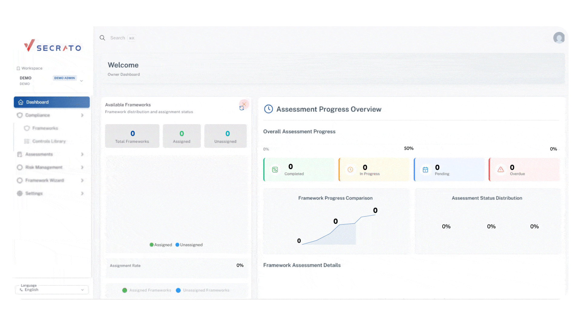581x327 pixels.
Task: Open the Language selector dropdown
Action: coord(52,290)
